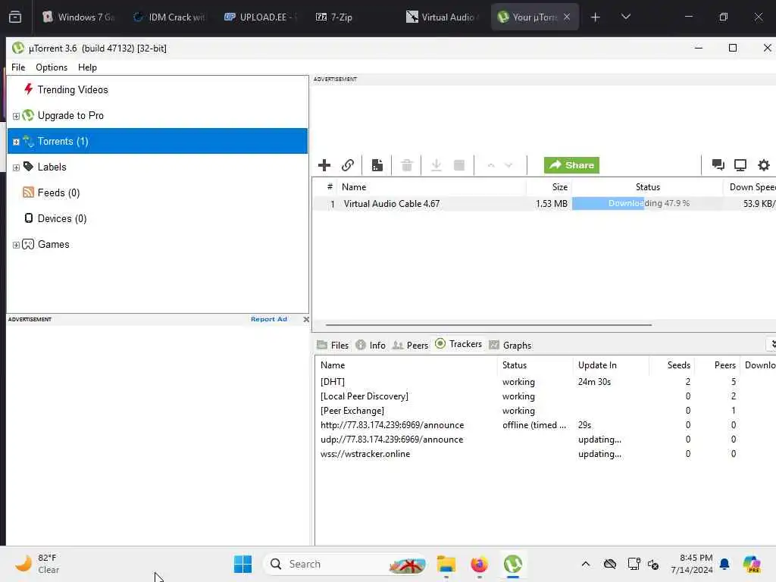Expand the Upgrade to Pro node
The height and width of the screenshot is (582, 776).
pyautogui.click(x=16, y=116)
